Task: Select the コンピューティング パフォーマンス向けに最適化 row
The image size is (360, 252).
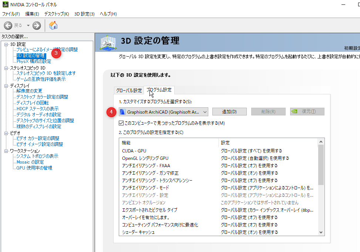Action: [219, 225]
